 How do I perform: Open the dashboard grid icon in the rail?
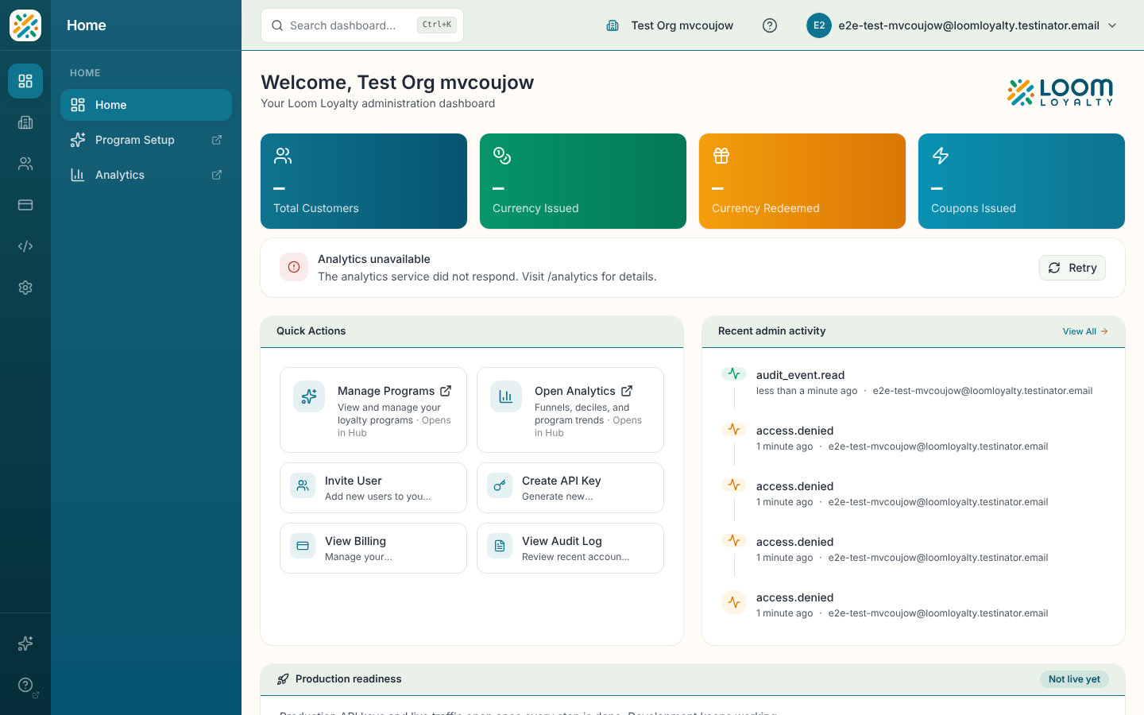[25, 81]
